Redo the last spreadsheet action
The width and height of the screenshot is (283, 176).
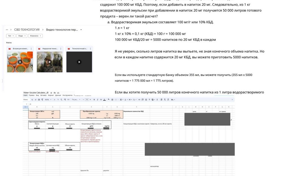(x=35, y=100)
